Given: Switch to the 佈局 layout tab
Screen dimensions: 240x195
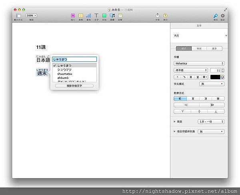Looking at the screenshot, I should coord(199,48).
